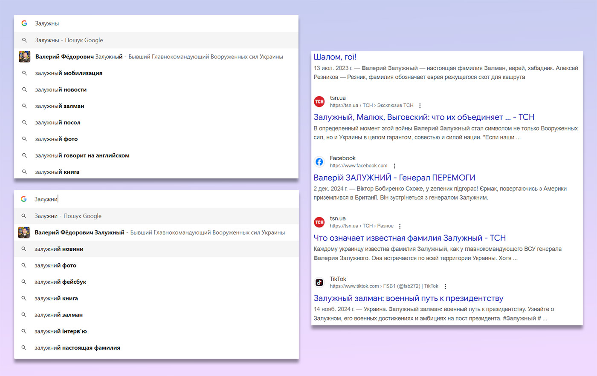
Task: Click Zaluzhny portrait thumbnail in the bottom suggestion list
Action: coord(24,232)
